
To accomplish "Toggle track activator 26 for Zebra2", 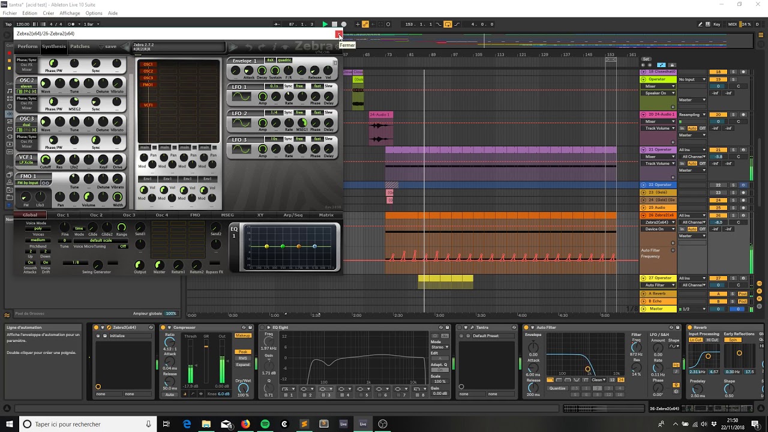I will 718,215.
